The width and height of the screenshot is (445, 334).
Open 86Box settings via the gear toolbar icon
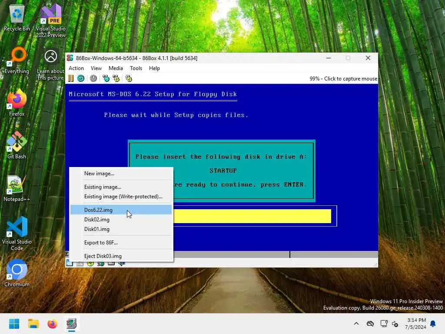129,78
